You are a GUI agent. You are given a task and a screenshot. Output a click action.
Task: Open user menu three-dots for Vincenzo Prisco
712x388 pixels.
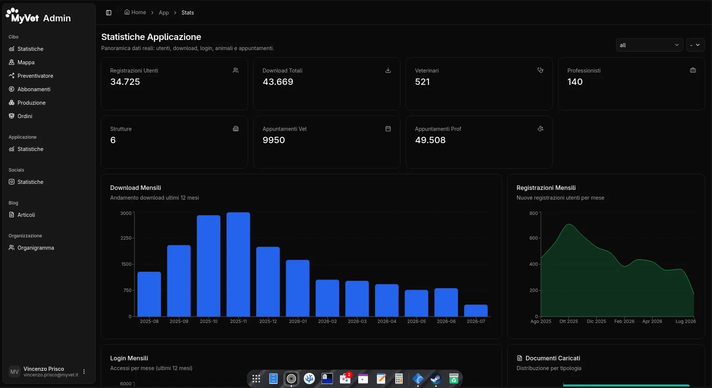coord(84,372)
